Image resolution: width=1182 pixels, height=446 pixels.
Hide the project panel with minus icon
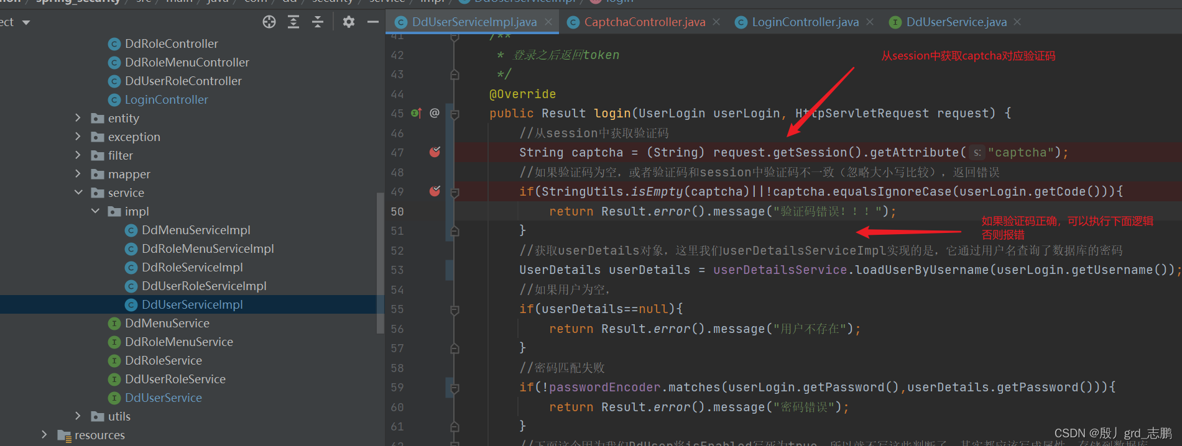tap(373, 22)
